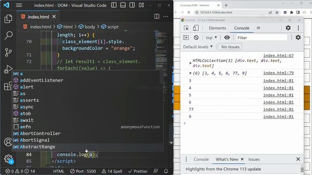Focus the console Filter field
The image size is (312, 175).
coord(262,38)
